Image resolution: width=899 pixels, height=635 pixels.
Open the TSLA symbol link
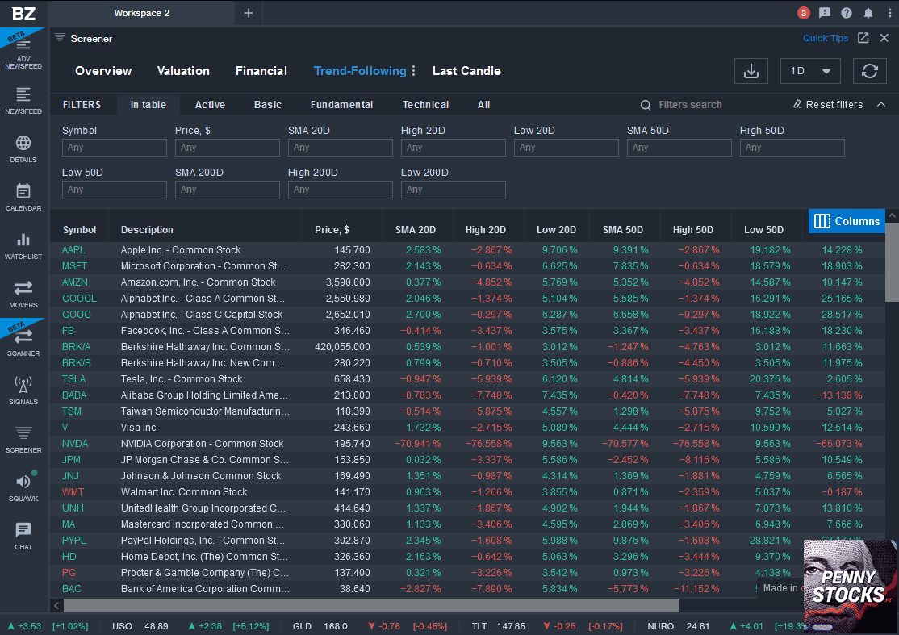tap(74, 379)
